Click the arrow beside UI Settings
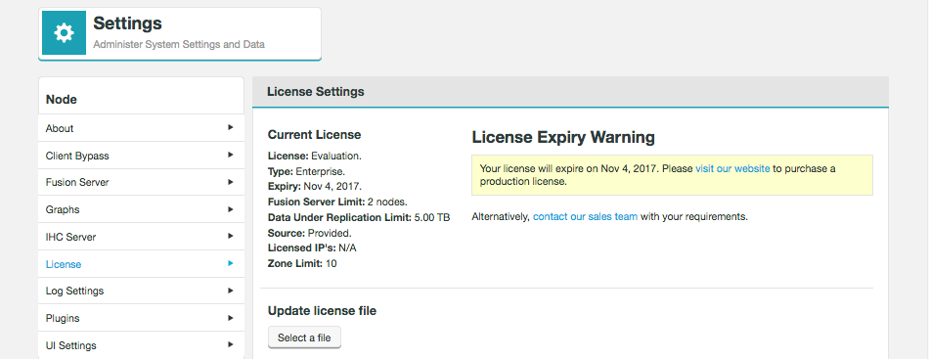 click(231, 344)
